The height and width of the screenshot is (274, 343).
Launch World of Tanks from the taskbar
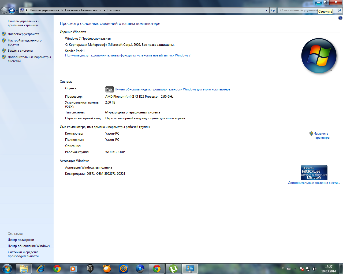[90, 269]
